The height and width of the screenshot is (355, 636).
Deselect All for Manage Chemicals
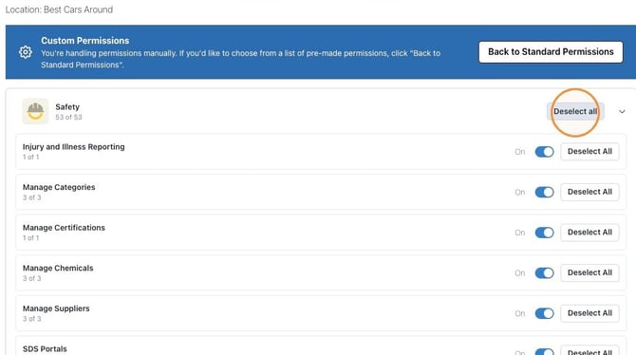(x=589, y=272)
